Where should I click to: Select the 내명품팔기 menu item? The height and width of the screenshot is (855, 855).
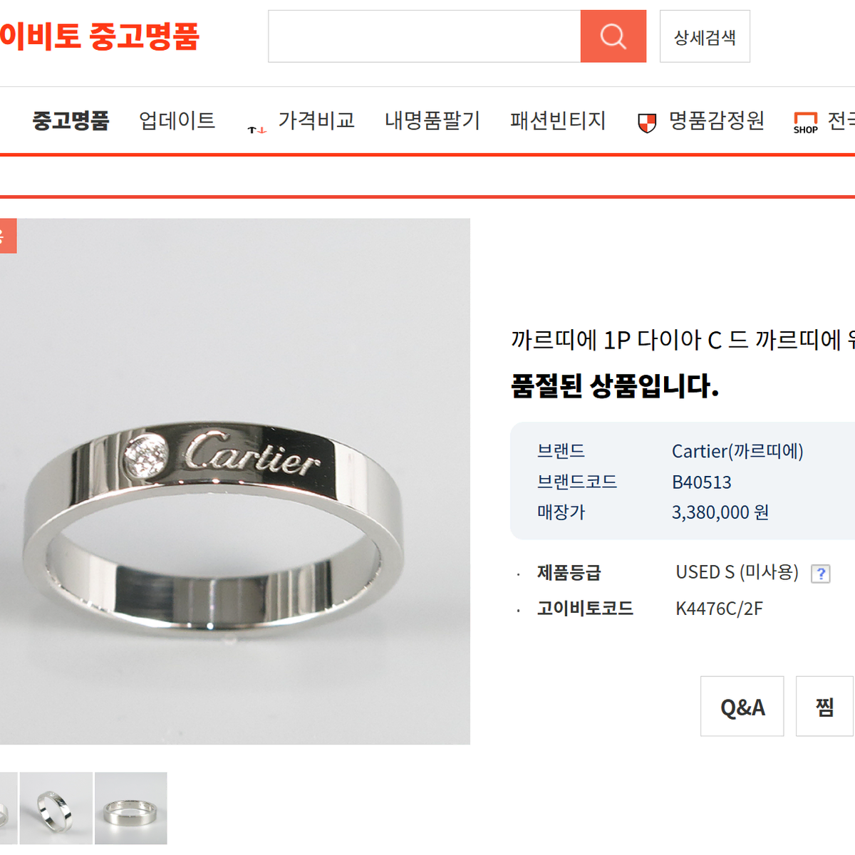tap(432, 120)
